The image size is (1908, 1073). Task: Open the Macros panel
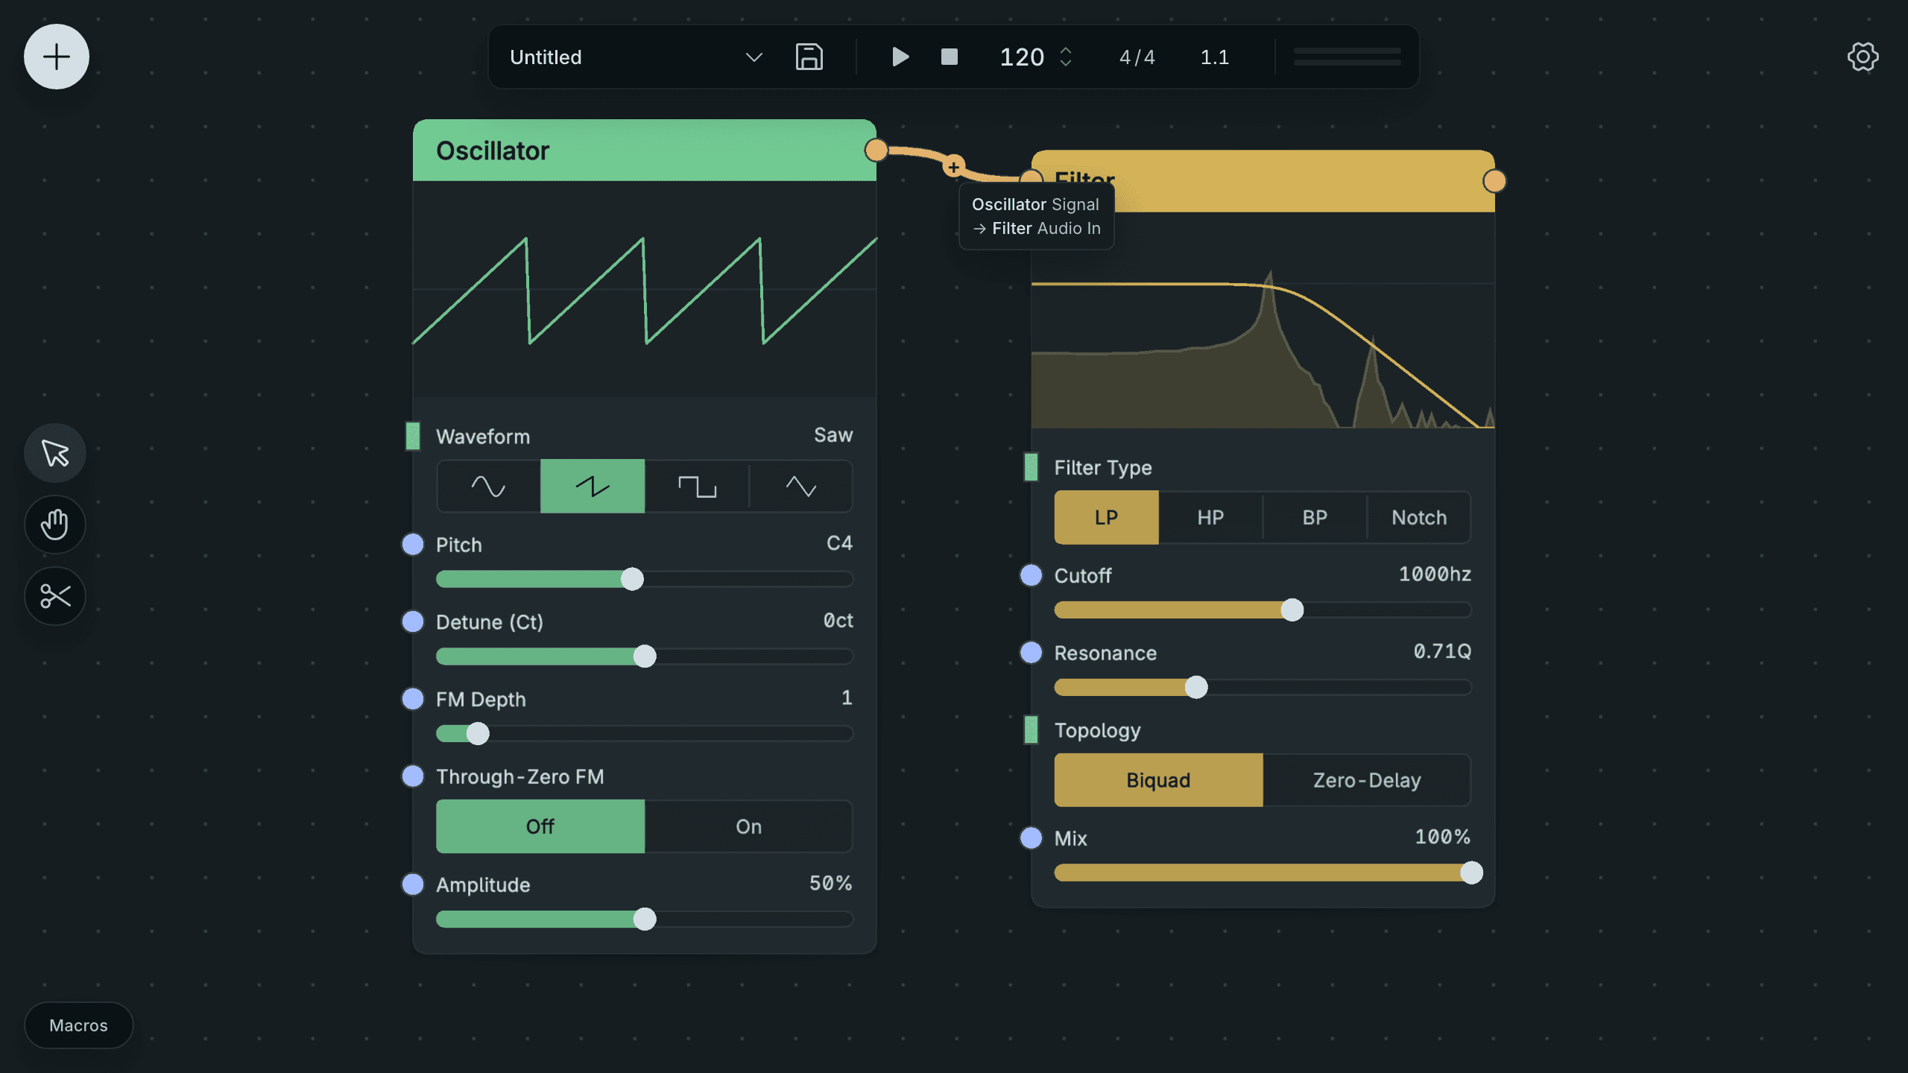tap(78, 1025)
